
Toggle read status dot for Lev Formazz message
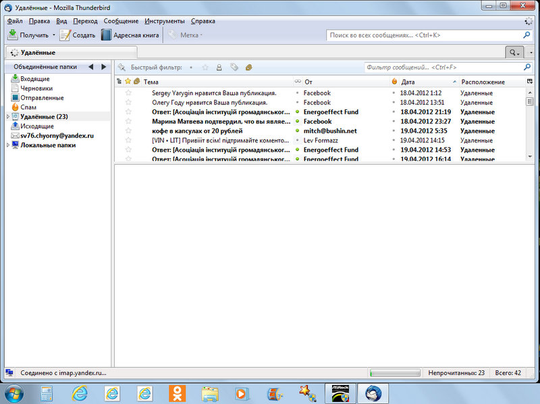tap(297, 140)
